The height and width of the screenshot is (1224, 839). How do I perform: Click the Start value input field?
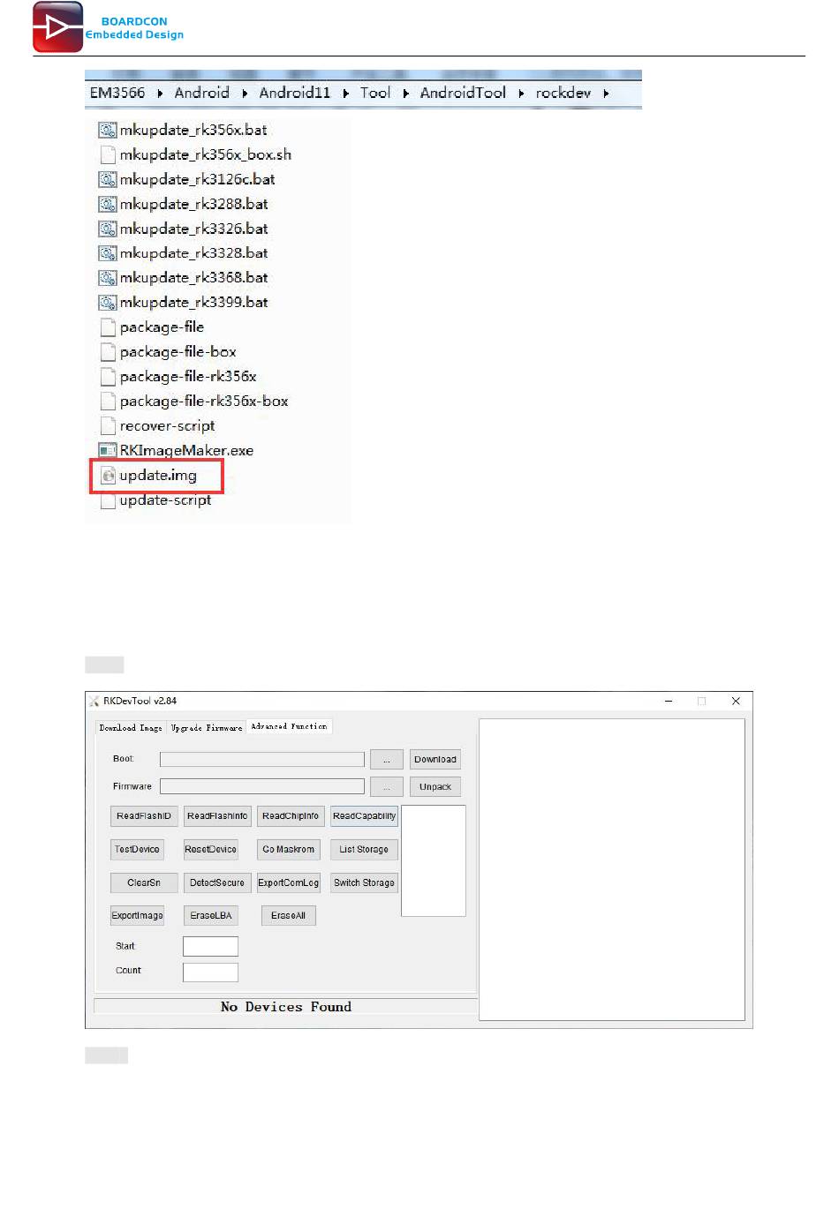210,947
